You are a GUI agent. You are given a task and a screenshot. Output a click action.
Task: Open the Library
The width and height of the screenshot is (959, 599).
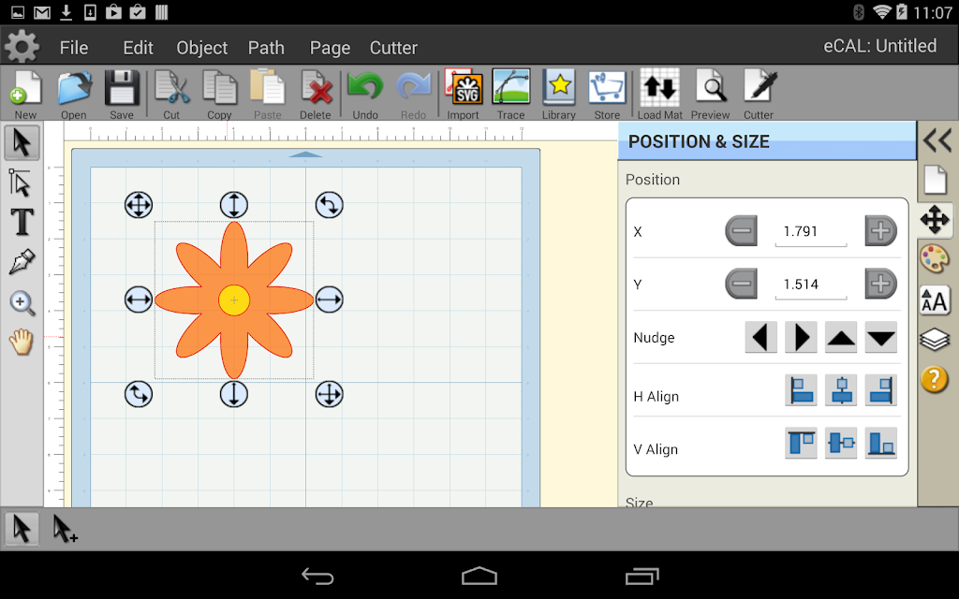[x=559, y=94]
